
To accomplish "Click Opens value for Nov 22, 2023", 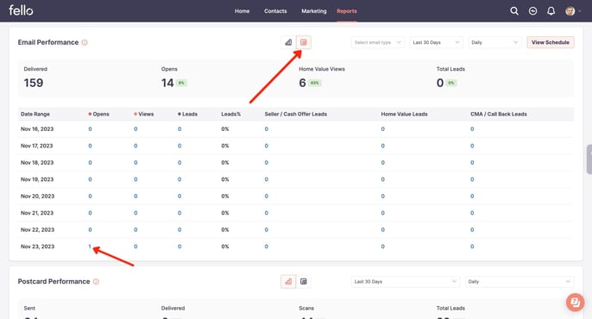I will [90, 229].
